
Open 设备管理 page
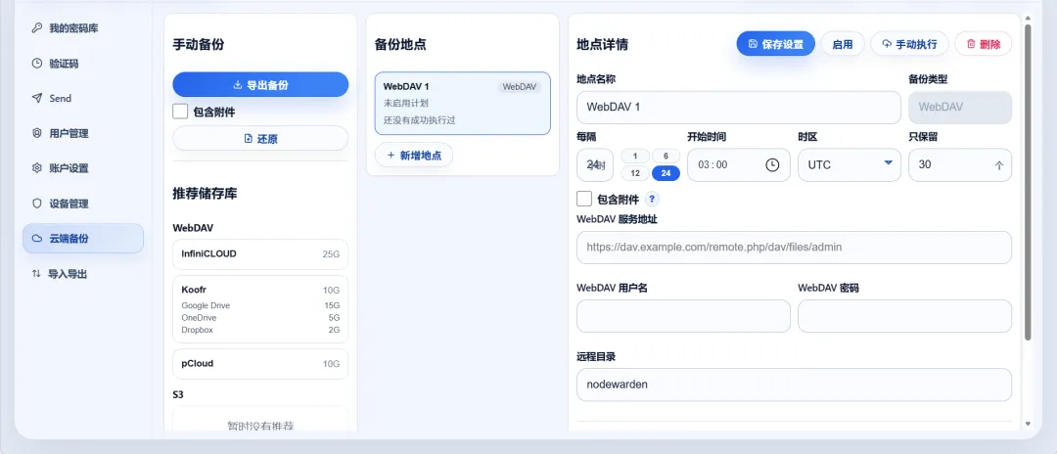point(83,204)
